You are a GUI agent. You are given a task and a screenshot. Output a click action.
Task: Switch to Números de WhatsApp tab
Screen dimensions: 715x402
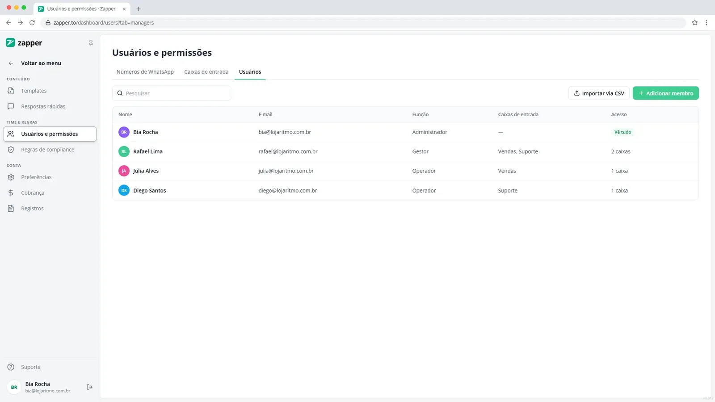[145, 72]
